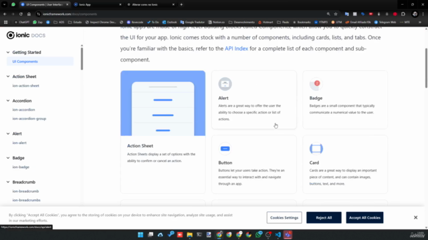The width and height of the screenshot is (428, 240).
Task: Open the Chrome profile avatar
Action: click(x=415, y=14)
